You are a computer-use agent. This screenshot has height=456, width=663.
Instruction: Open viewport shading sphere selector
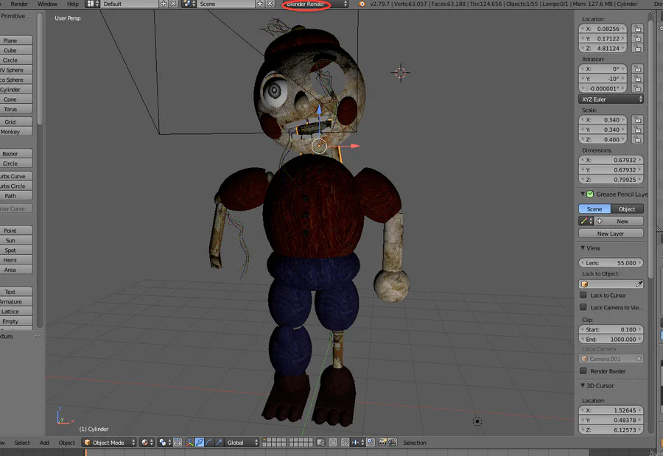click(x=147, y=443)
